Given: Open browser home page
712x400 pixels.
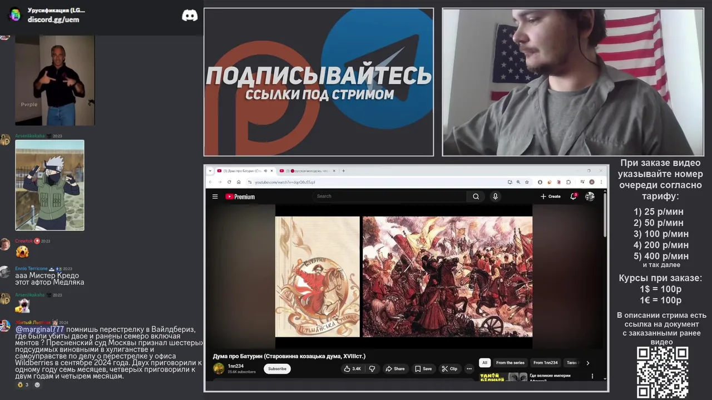Looking at the screenshot, I should click(x=239, y=182).
